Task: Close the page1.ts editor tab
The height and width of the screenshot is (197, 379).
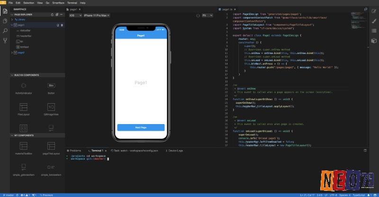Action: (235, 9)
